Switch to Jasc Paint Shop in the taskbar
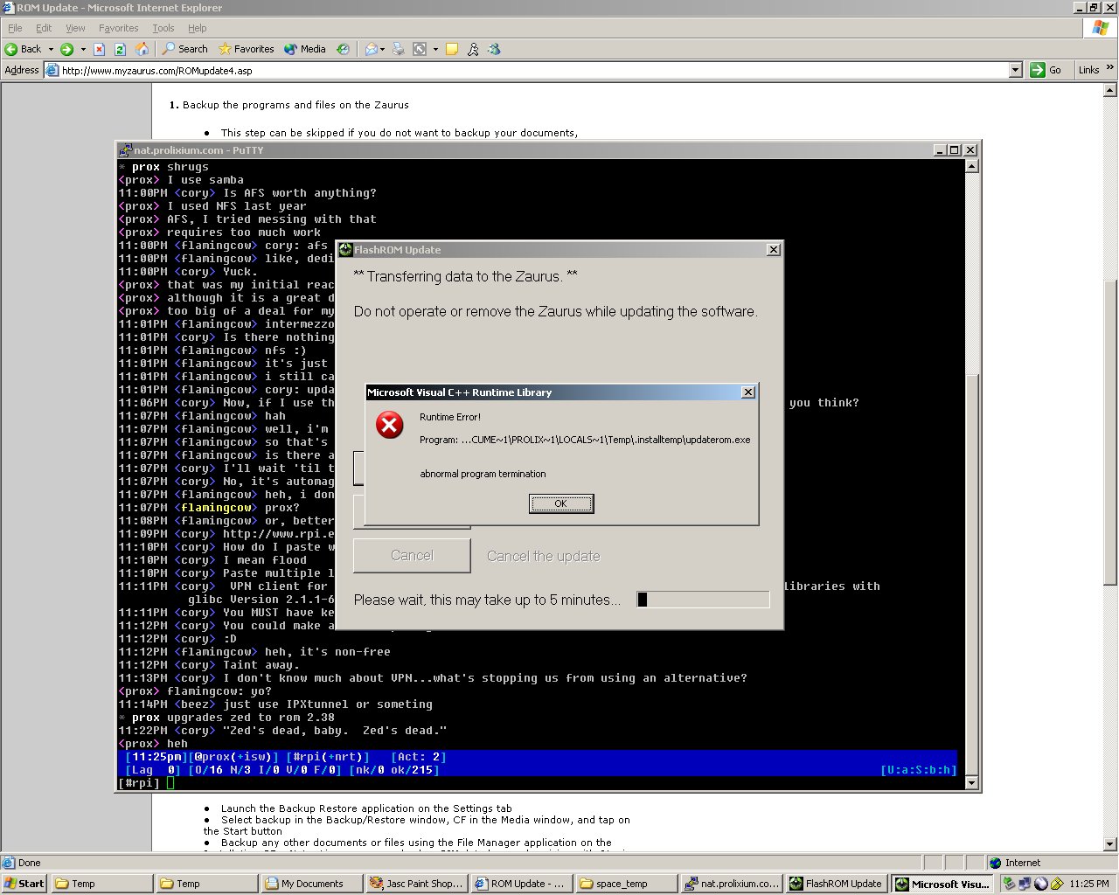The image size is (1119, 895). click(416, 884)
